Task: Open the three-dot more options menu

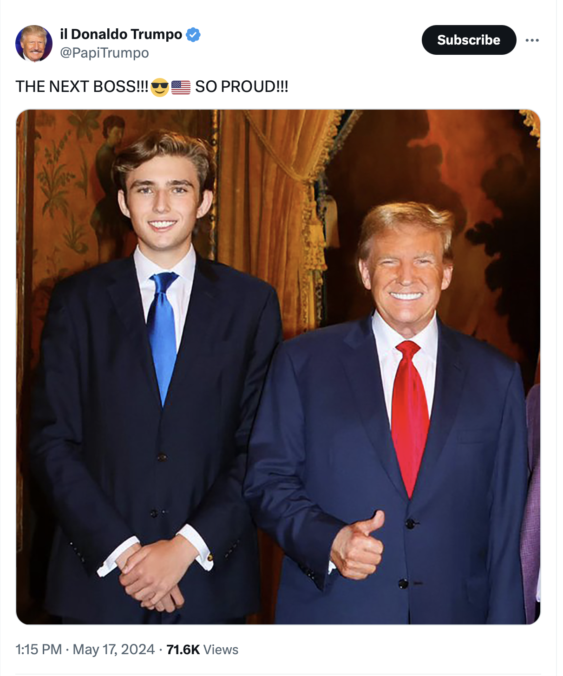Action: 532,40
